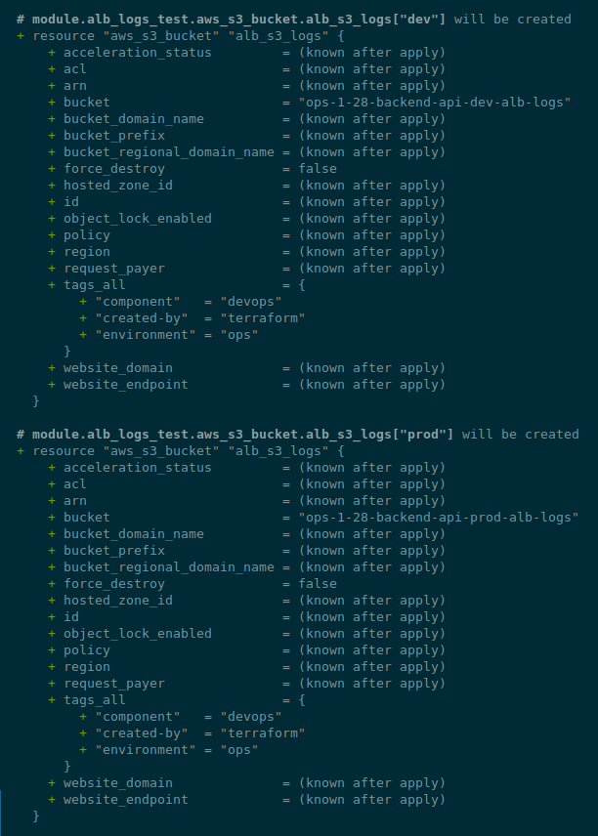Click the closing brace of dev resource block
Viewport: 598px width, 836px height.
(36, 401)
